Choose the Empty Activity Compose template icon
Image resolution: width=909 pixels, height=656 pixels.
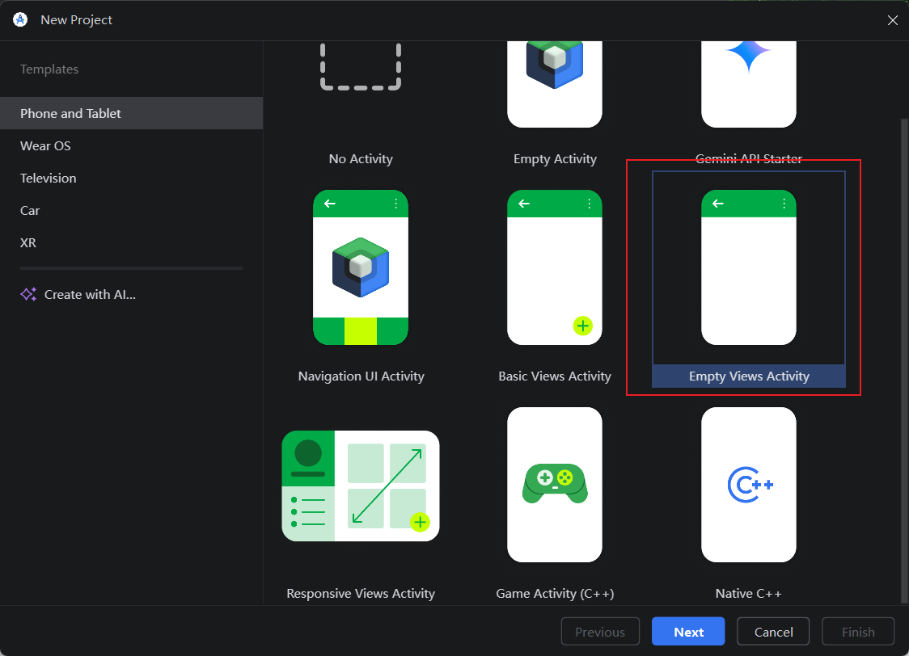pos(555,85)
